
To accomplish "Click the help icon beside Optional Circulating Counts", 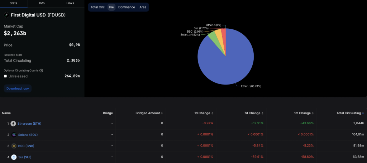I will (41, 70).
